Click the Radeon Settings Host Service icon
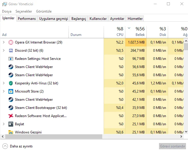 [x=11, y=59]
